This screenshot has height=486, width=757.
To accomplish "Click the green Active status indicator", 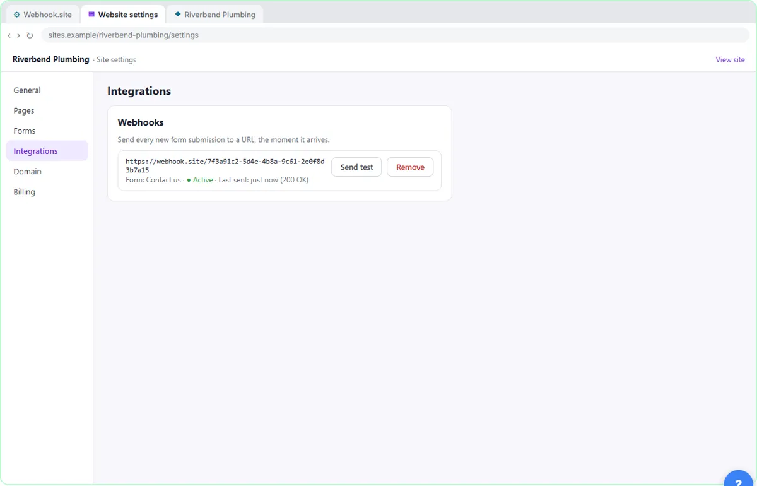I will (x=200, y=180).
